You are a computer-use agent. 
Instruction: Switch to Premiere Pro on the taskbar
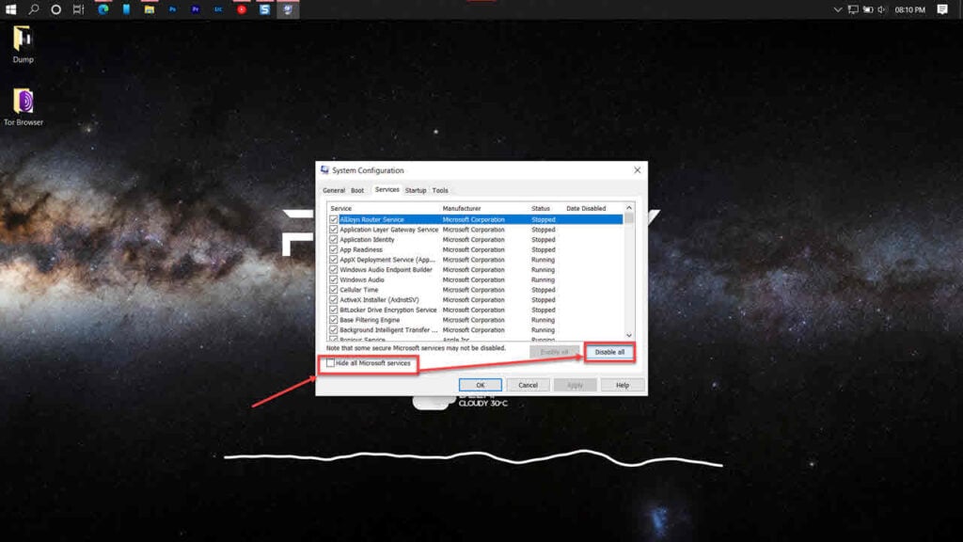196,9
